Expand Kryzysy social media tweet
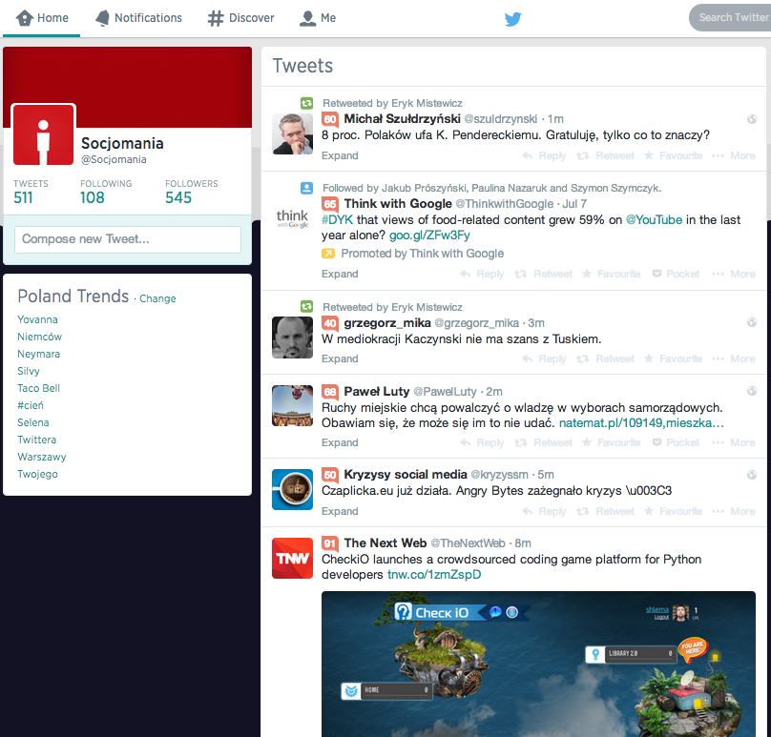 340,511
